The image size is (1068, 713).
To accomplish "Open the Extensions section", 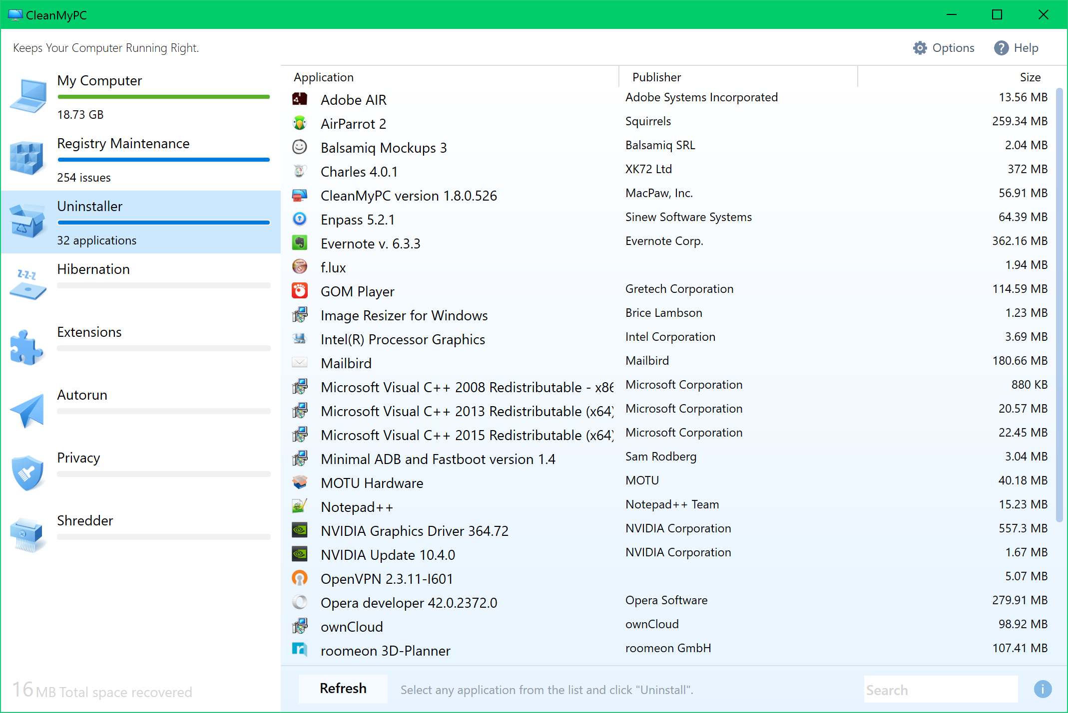I will pos(89,332).
